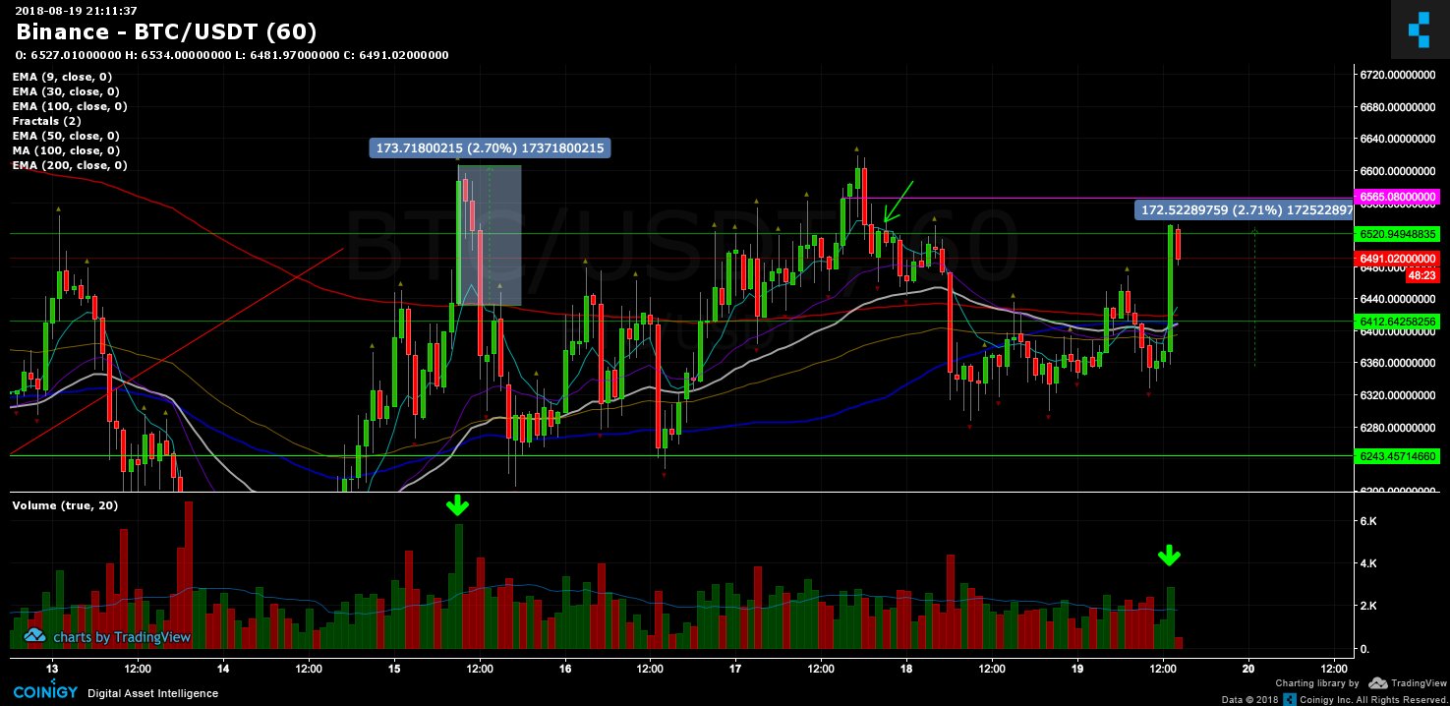Click date label 17 on the time axis
The image size is (1450, 706).
tap(735, 668)
